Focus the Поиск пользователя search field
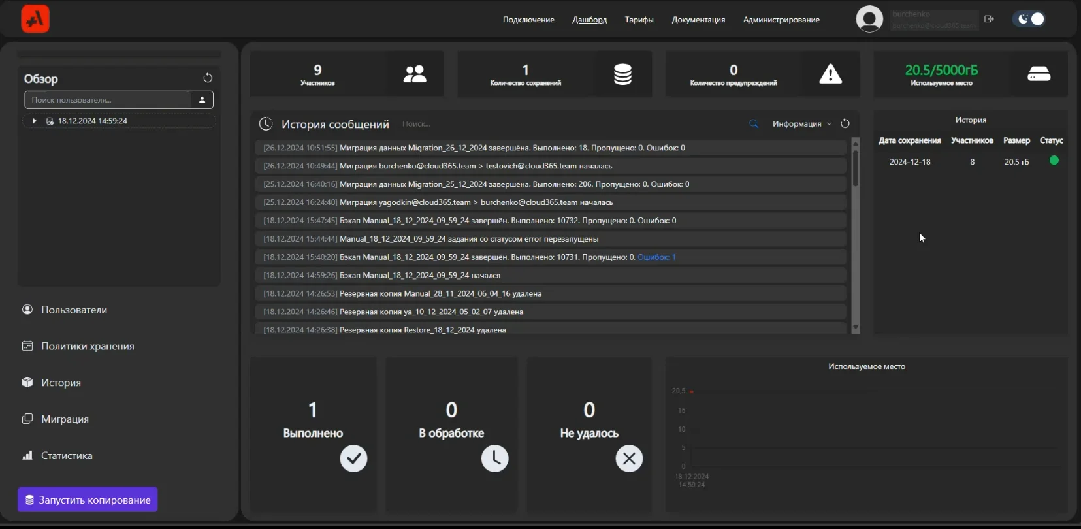Viewport: 1081px width, 529px height. coord(108,100)
